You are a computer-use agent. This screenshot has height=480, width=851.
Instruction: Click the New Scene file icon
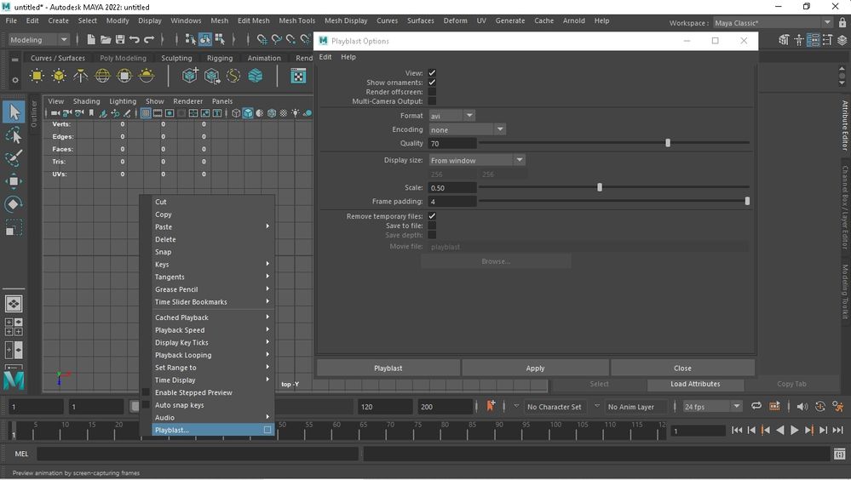91,40
